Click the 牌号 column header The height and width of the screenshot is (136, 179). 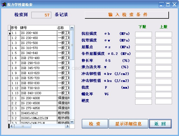tap(38, 28)
